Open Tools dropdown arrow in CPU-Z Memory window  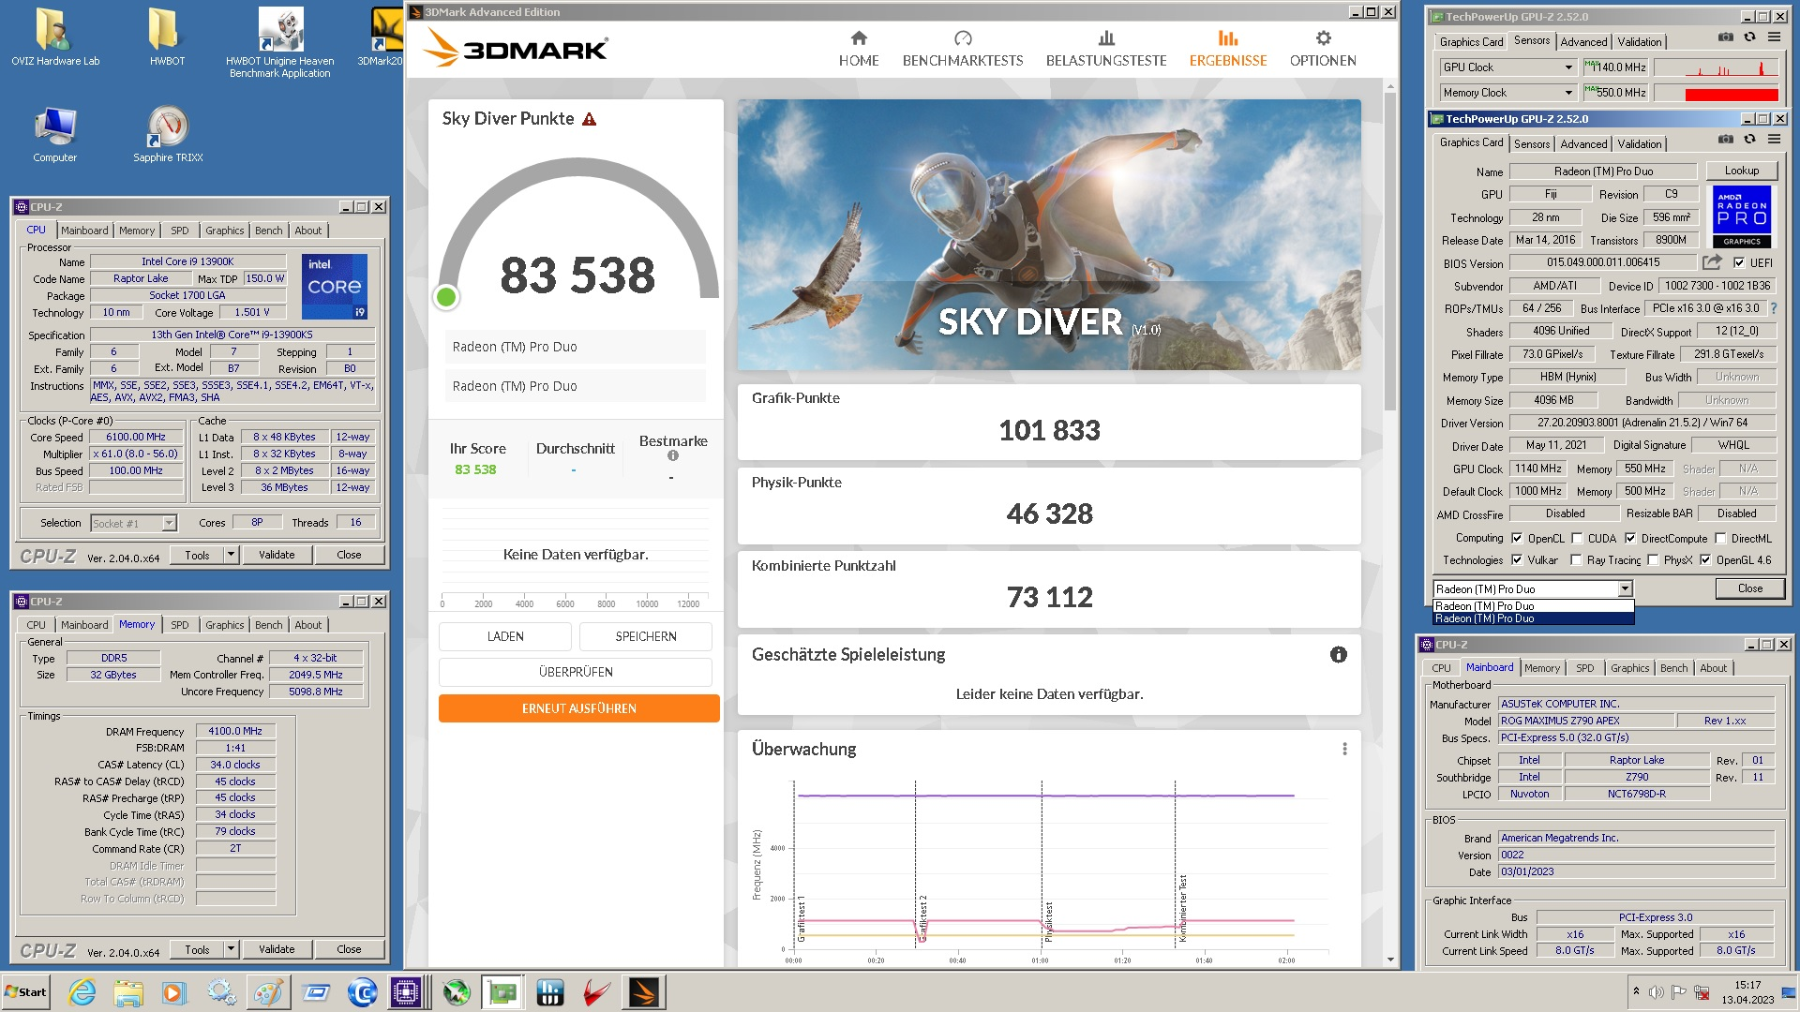click(x=231, y=949)
